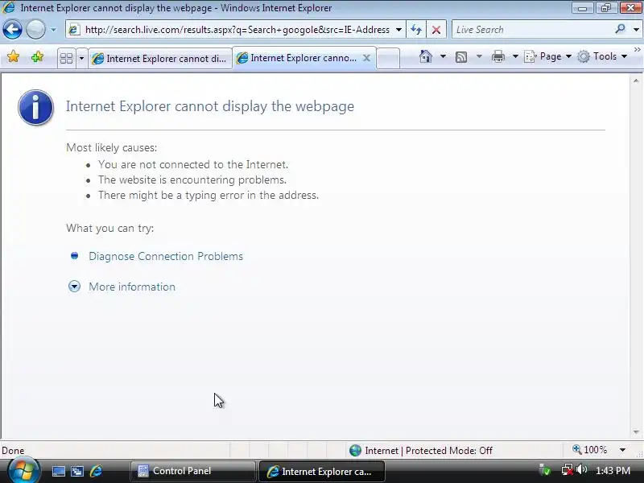Click the blue information icon on the page

pos(35,107)
